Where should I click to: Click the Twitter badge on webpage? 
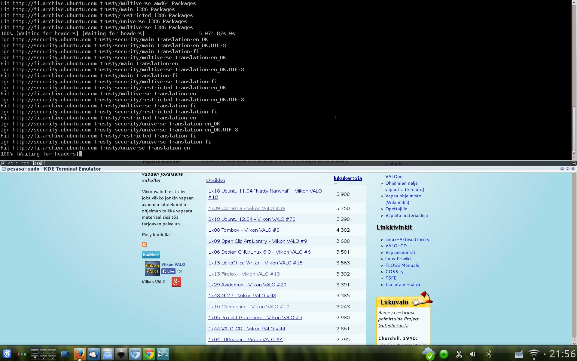coord(151,255)
